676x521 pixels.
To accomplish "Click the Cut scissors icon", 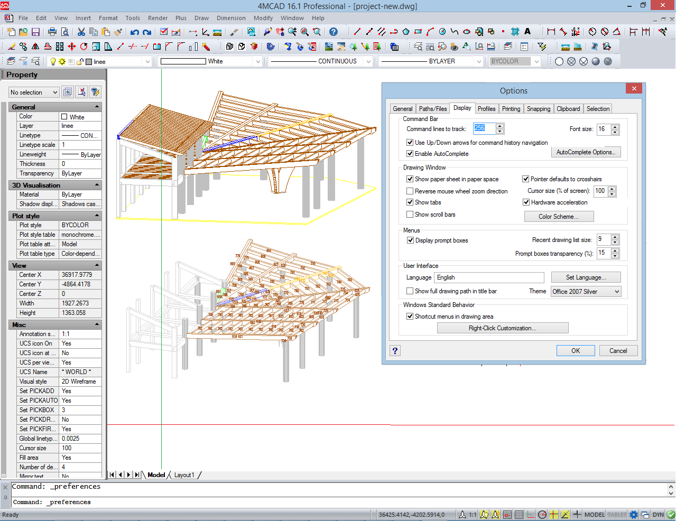I will [x=81, y=32].
